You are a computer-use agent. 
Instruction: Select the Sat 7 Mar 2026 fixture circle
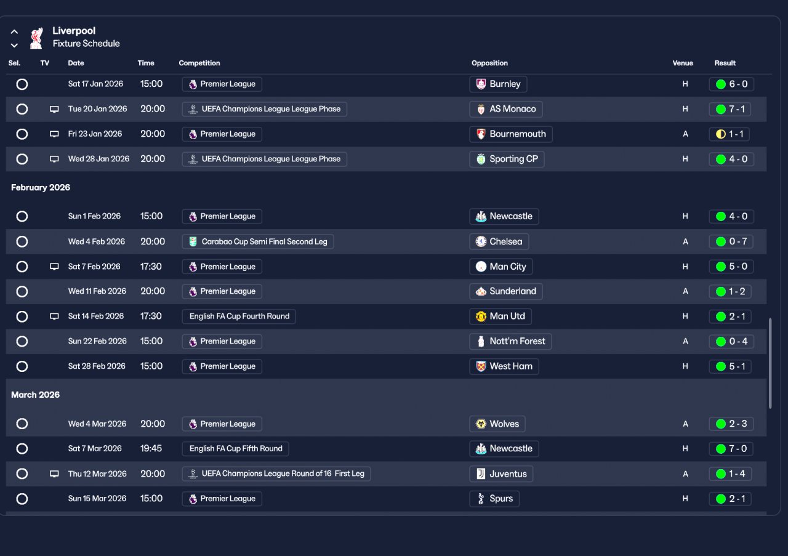coord(22,449)
